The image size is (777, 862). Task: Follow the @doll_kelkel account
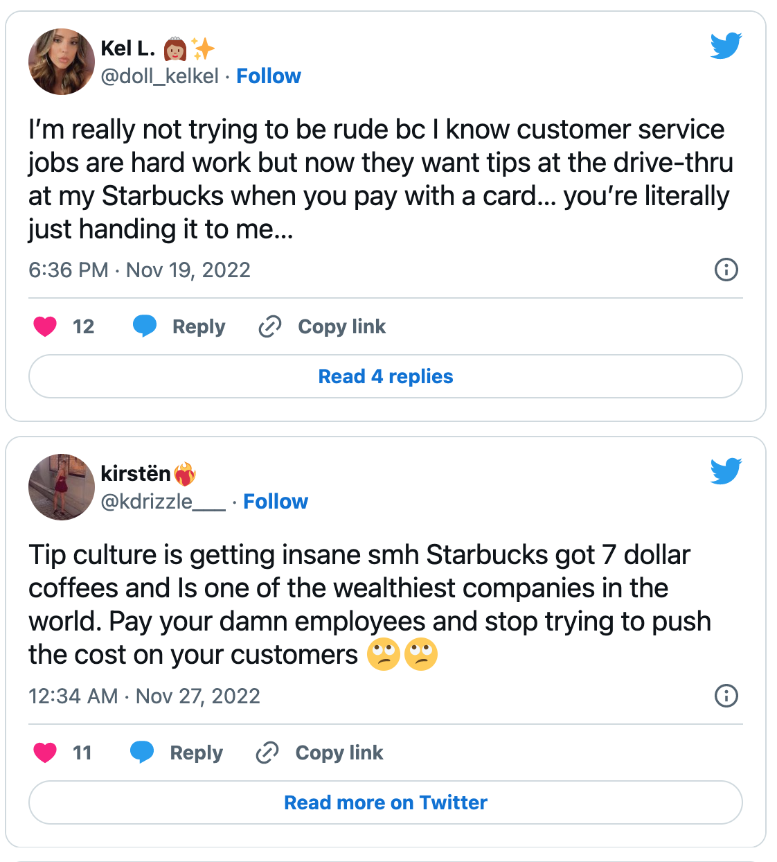pyautogui.click(x=269, y=76)
